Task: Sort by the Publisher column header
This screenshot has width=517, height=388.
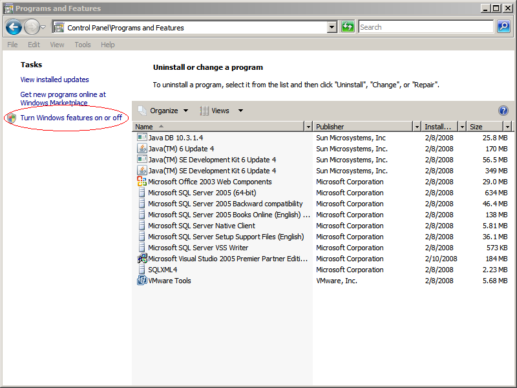Action: coord(363,127)
